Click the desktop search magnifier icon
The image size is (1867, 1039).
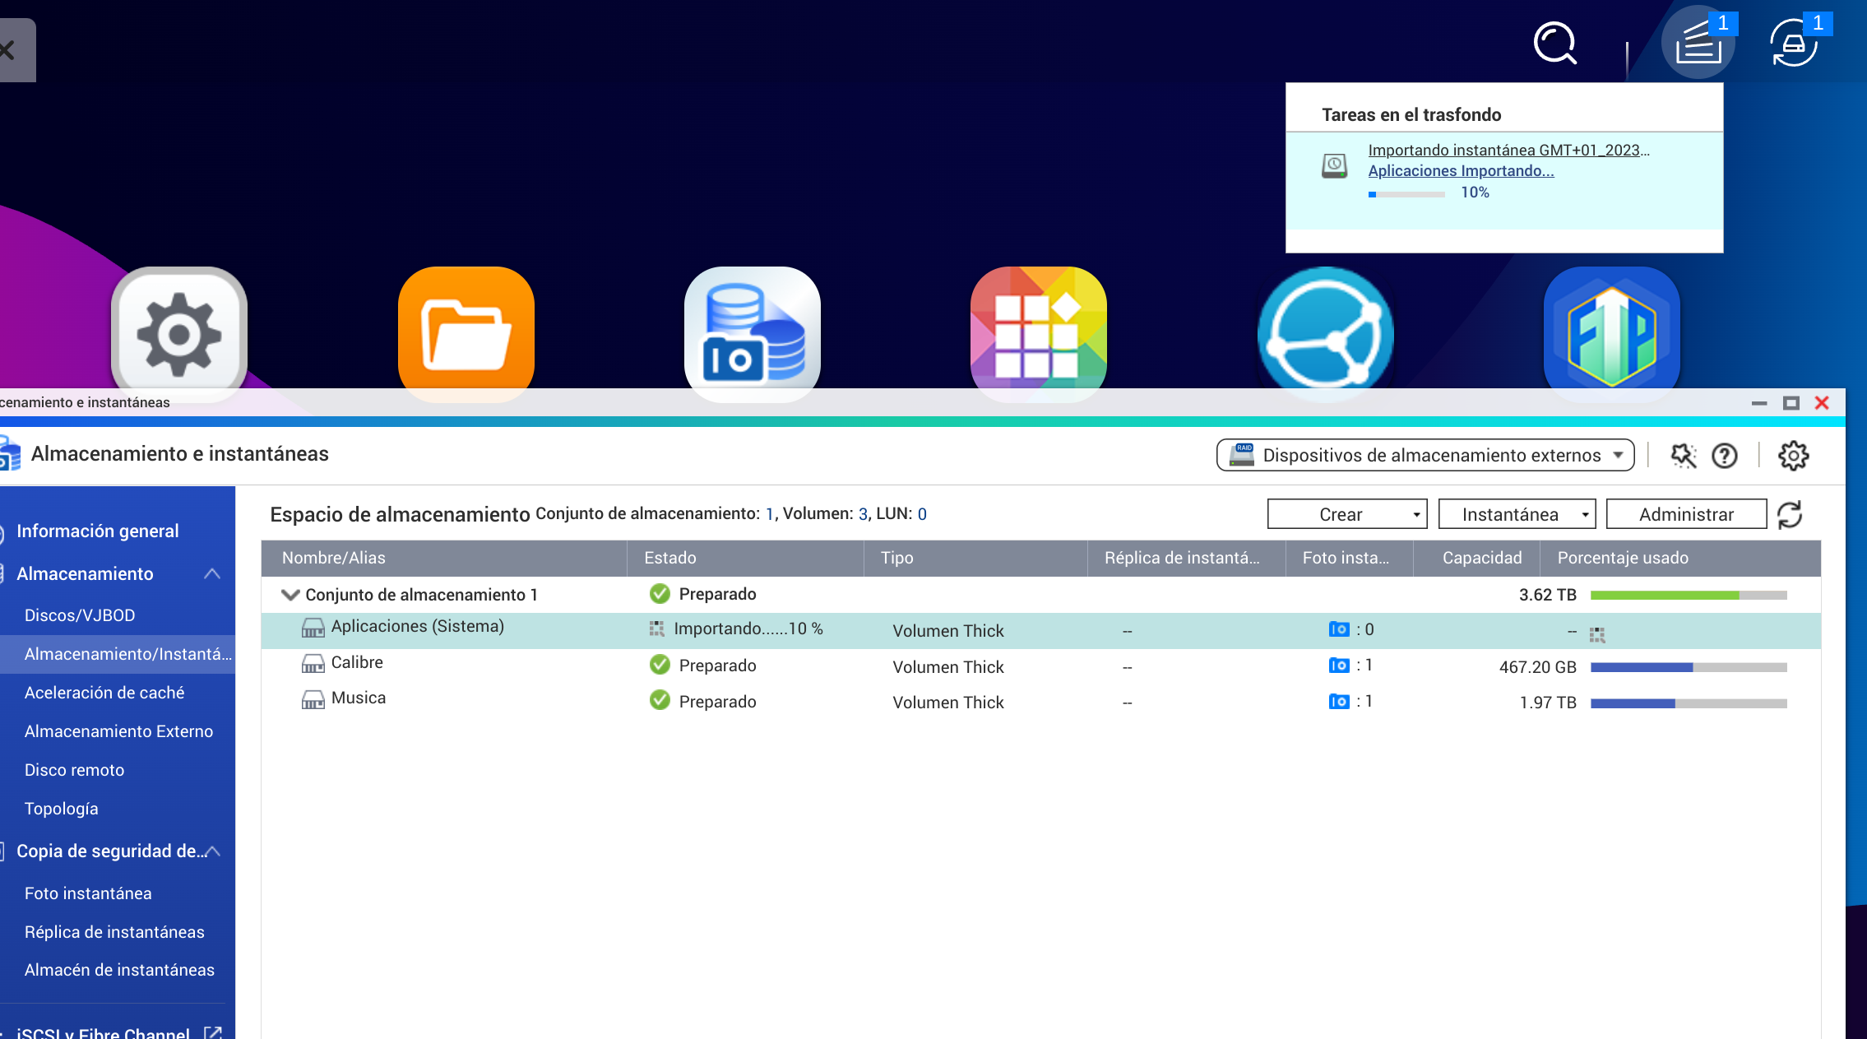click(1554, 43)
